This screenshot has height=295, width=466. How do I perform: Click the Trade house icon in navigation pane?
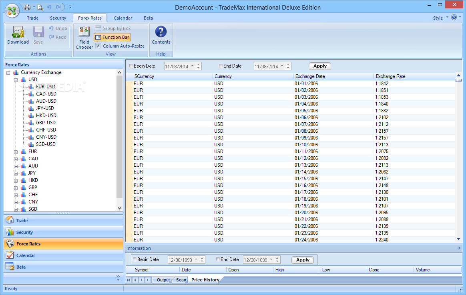pos(10,220)
